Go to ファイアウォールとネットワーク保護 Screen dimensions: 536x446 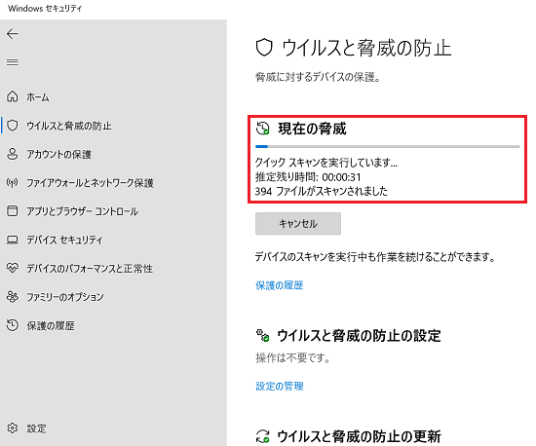pyautogui.click(x=91, y=183)
